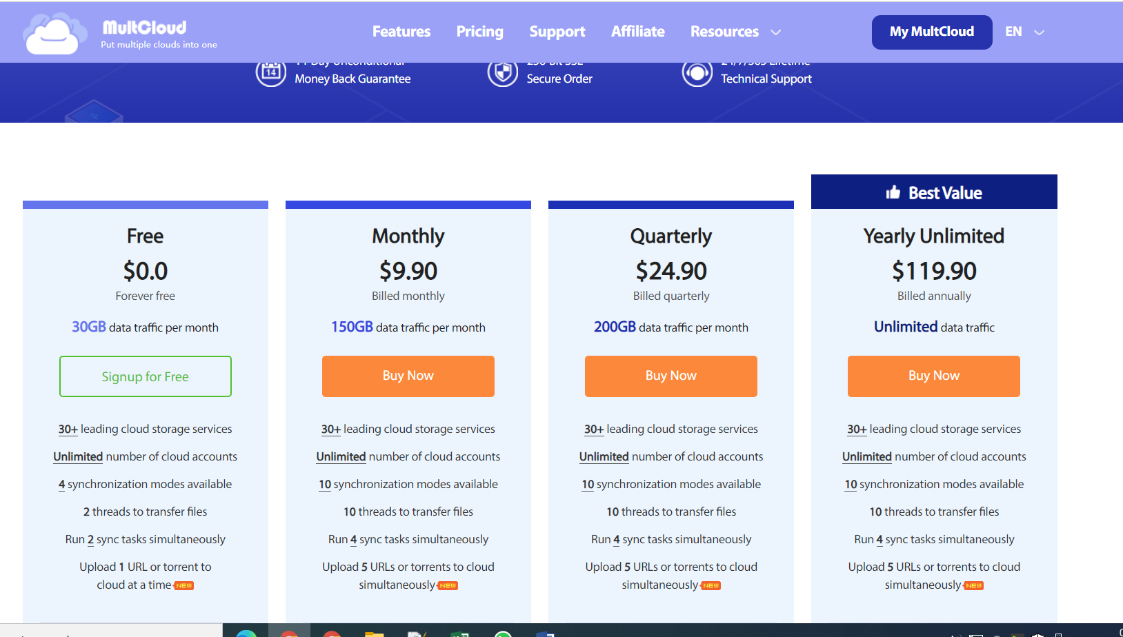Click the NEW badge in the Quarterly plan
Image resolution: width=1123 pixels, height=637 pixels.
[711, 585]
